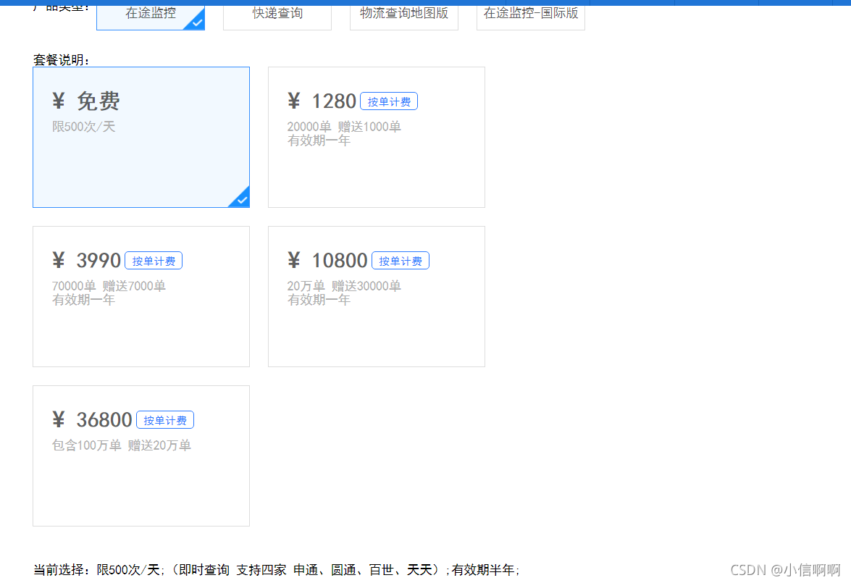The image size is (851, 583).
Task: Click the 套餐说明 label
Action: click(60, 60)
